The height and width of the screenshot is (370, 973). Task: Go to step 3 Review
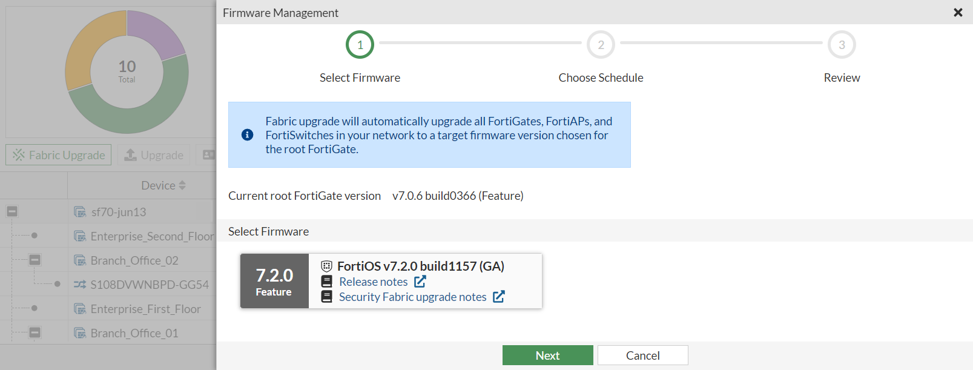click(842, 45)
